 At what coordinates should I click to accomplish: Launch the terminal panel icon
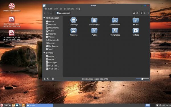click(20, 105)
